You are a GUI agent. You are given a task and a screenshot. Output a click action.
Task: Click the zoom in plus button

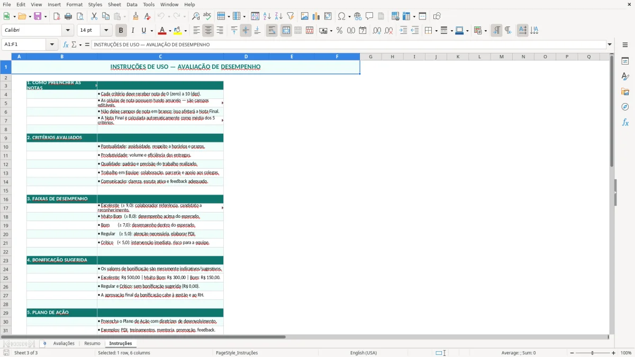pyautogui.click(x=614, y=353)
